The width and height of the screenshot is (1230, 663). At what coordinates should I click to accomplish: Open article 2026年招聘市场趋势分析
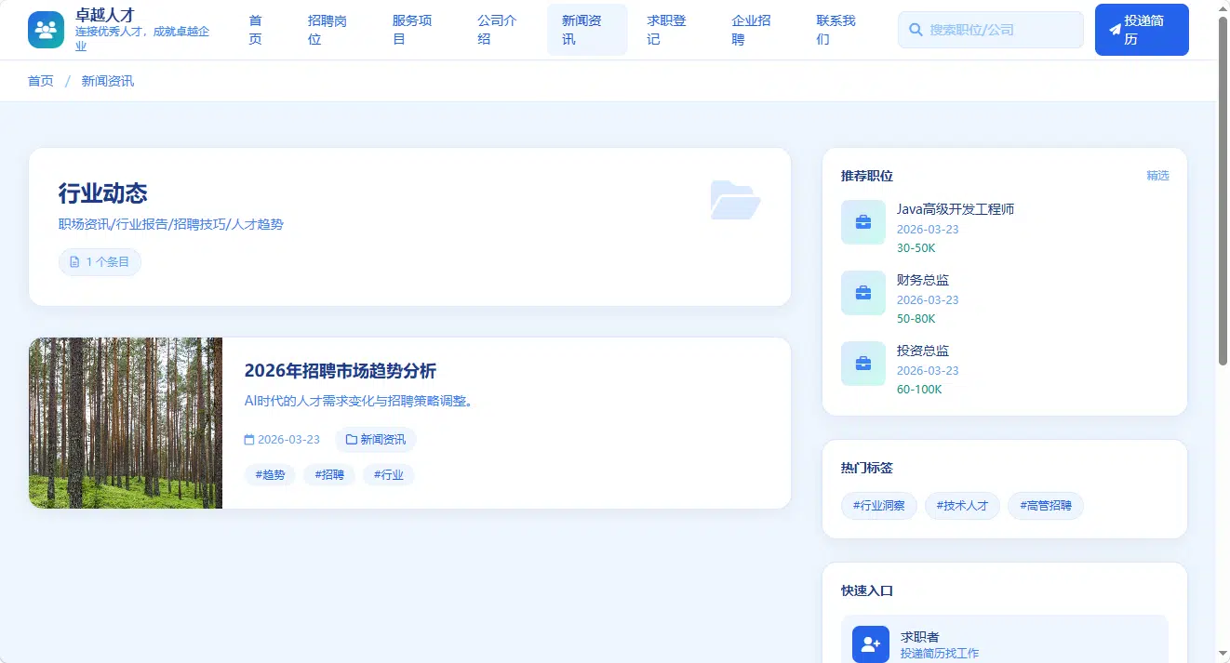(x=340, y=371)
